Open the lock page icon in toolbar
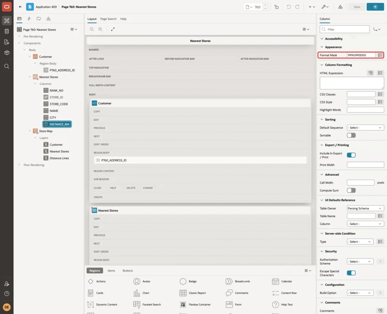Image resolution: width=387 pixels, height=314 pixels. click(x=276, y=7)
